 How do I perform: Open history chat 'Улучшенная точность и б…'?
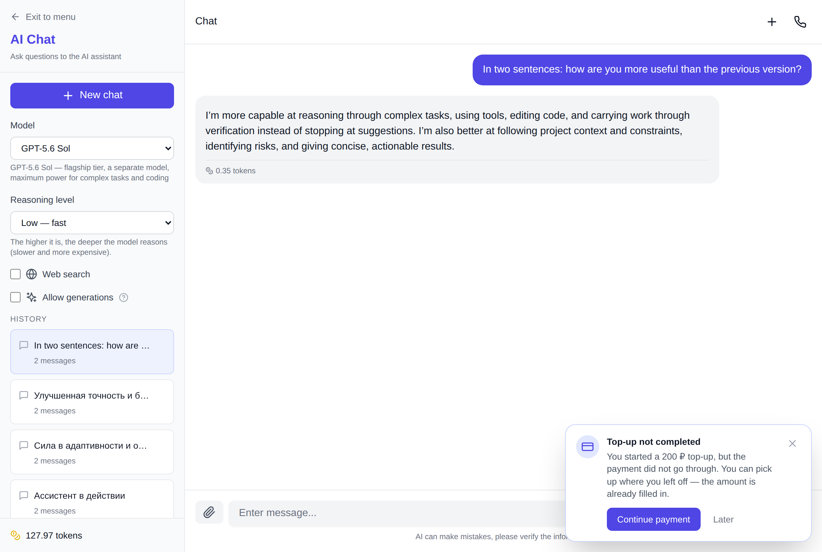92,402
